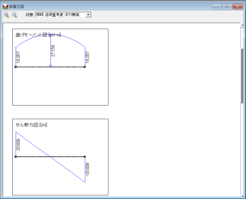Screen dimensions: 246x199
Task: Click the right 16.357 moment value label
Action: (87, 57)
